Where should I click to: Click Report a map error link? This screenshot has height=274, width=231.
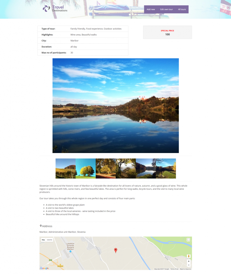coord(185,269)
